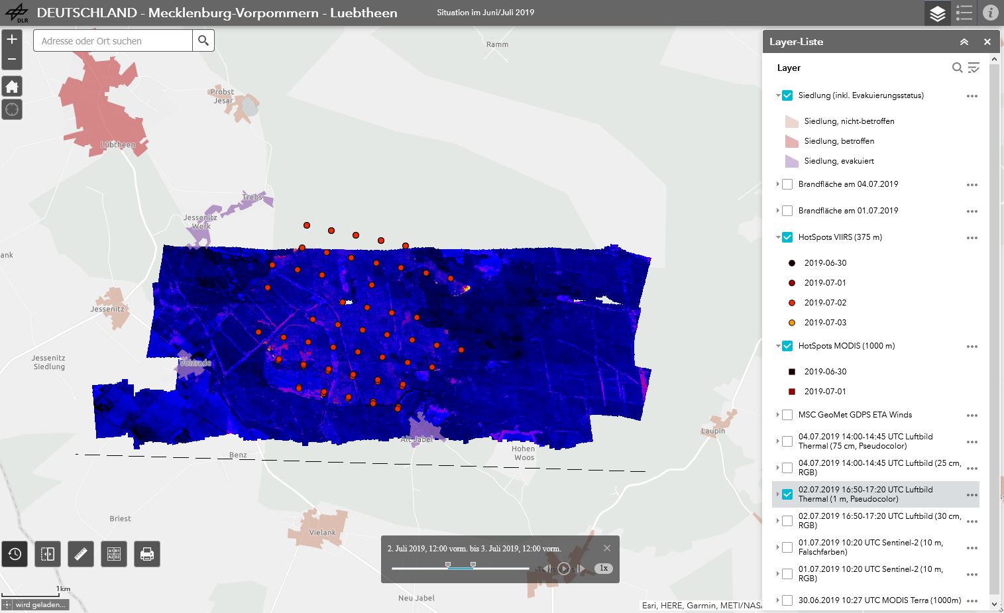Open the time slider clock tool
The image size is (1004, 613).
pyautogui.click(x=15, y=554)
